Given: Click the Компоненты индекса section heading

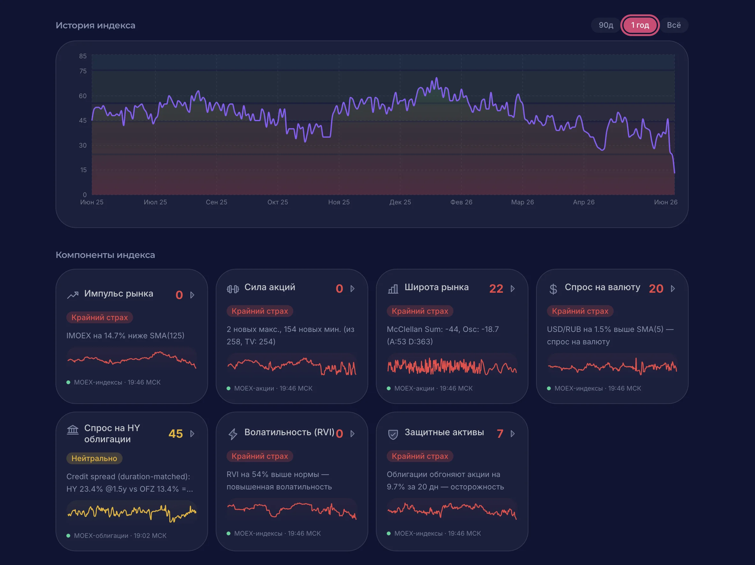Looking at the screenshot, I should point(106,255).
